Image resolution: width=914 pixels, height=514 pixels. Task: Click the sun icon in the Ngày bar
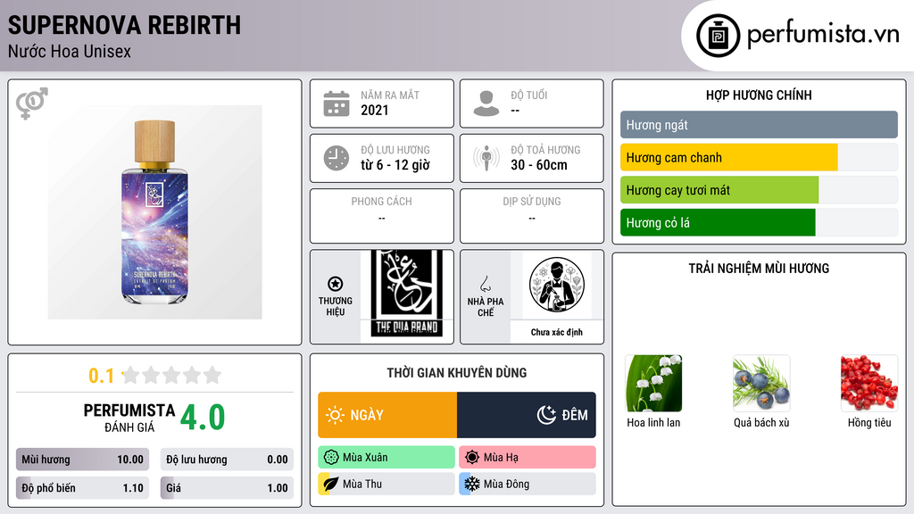(x=335, y=415)
